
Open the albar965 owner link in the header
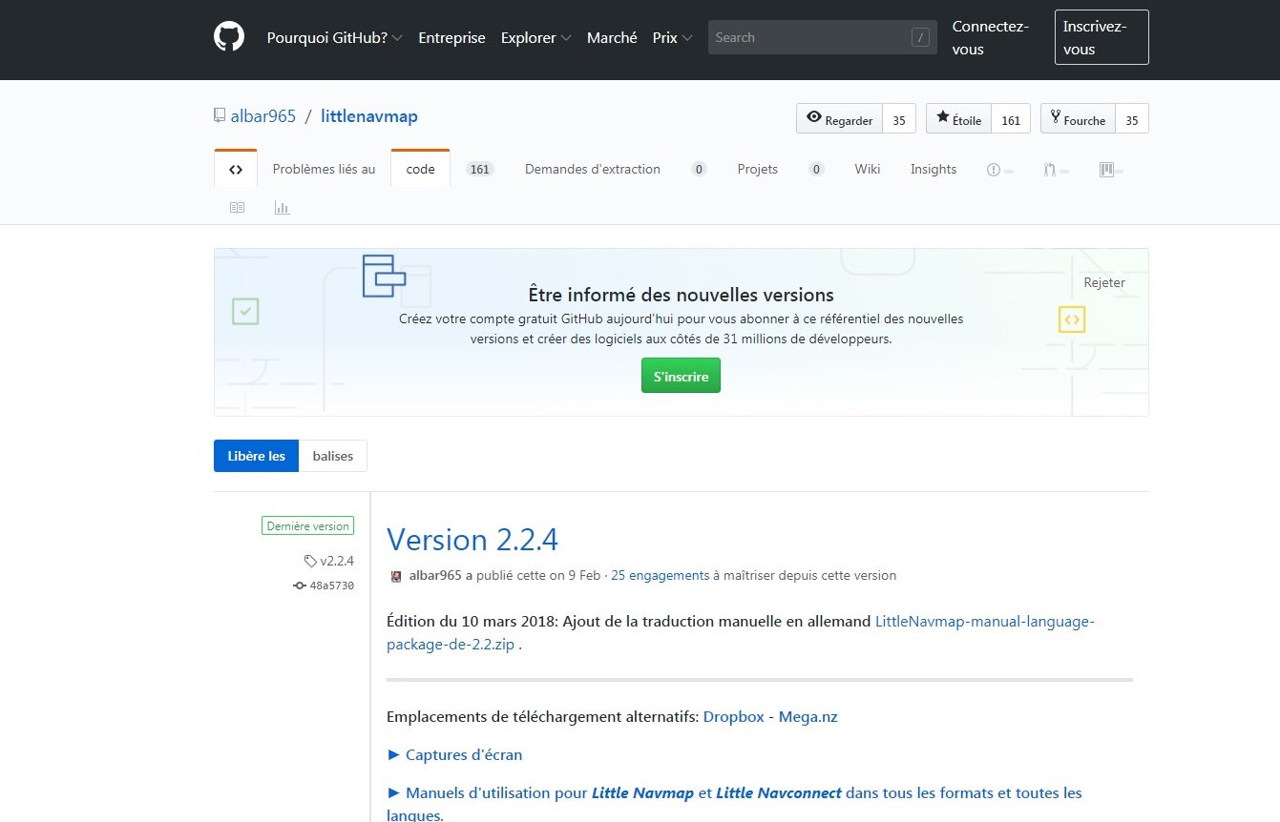point(263,116)
